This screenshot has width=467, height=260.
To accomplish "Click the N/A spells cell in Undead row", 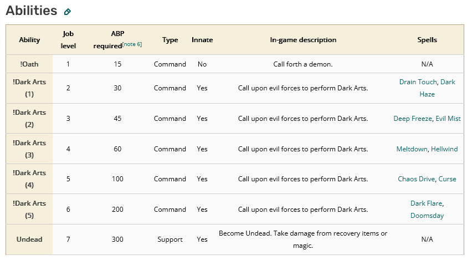I will 427,239.
